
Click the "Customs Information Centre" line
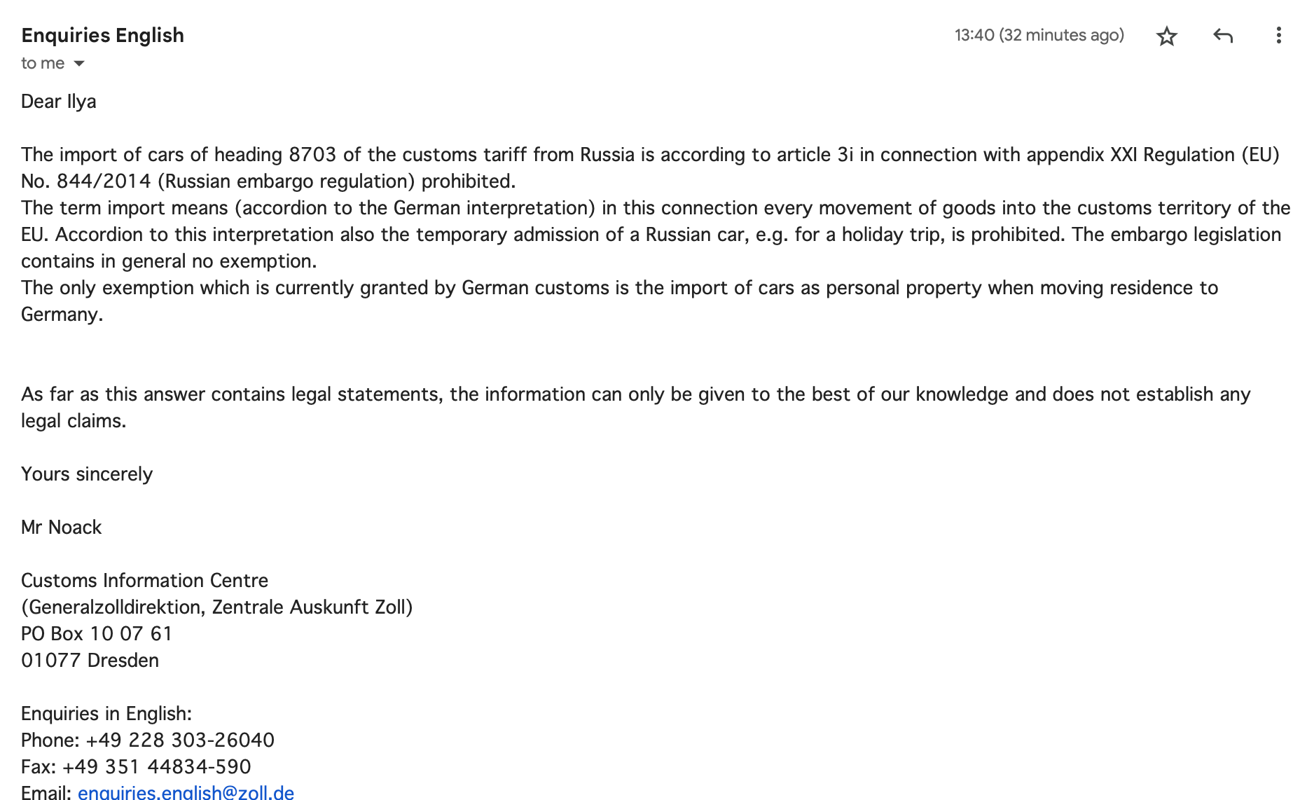click(144, 581)
